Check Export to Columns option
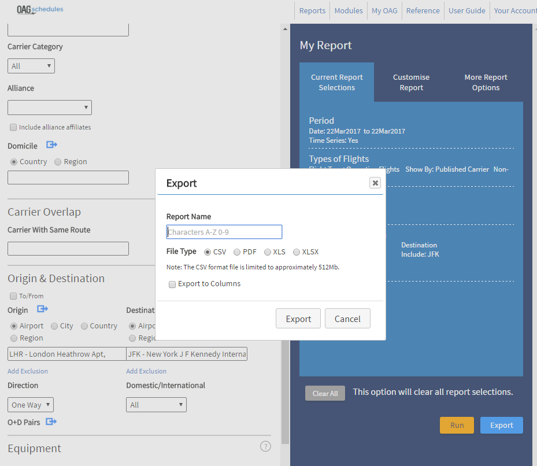 click(172, 284)
